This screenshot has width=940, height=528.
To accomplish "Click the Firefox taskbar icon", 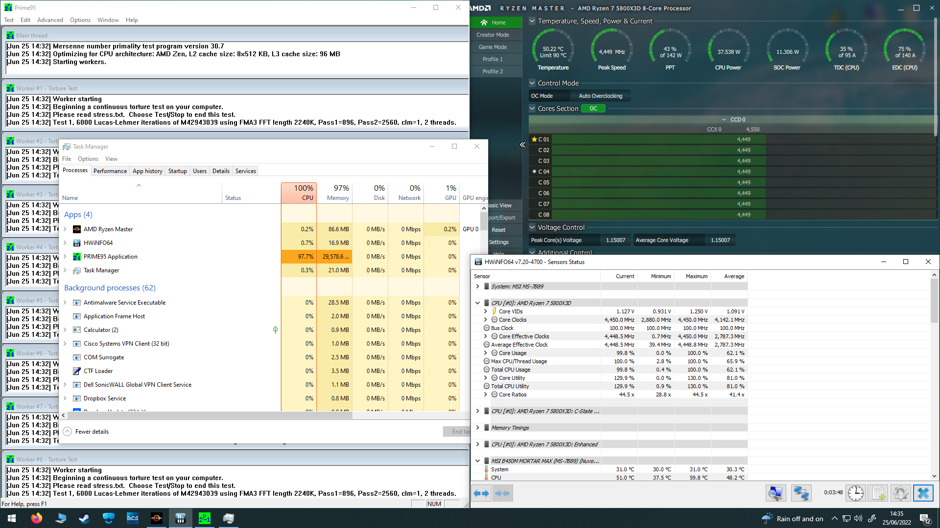I will (x=37, y=518).
